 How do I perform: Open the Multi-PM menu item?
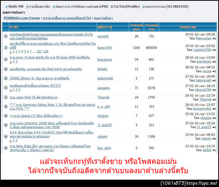pyautogui.click(x=14, y=7)
